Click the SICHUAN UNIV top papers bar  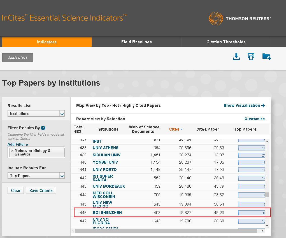click(x=251, y=155)
